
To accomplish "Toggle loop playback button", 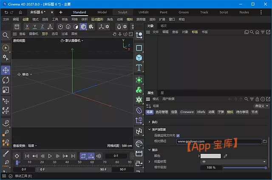I will (x=83, y=156).
